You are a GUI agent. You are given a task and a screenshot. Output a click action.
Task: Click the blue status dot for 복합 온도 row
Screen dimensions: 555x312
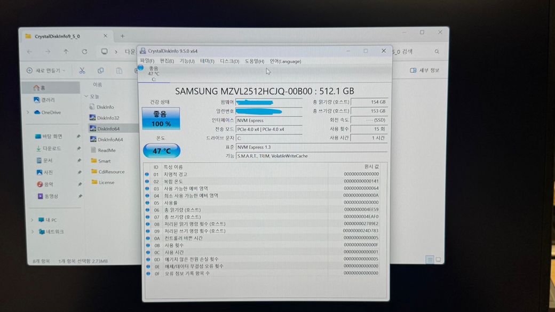pos(147,181)
